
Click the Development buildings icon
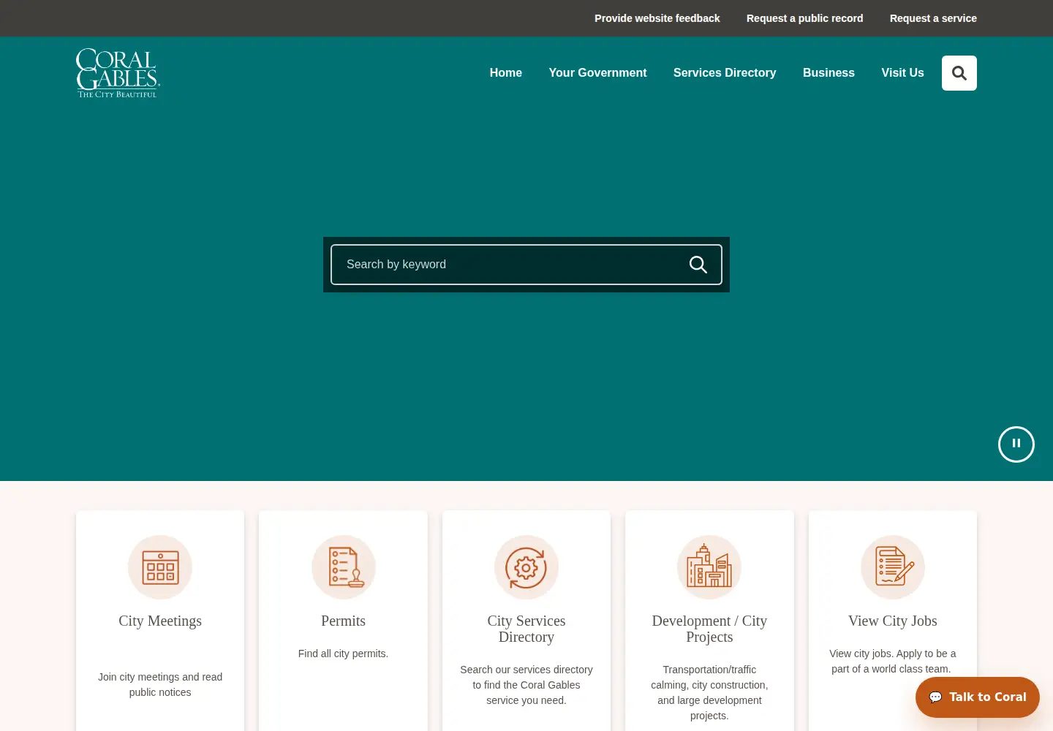click(709, 567)
